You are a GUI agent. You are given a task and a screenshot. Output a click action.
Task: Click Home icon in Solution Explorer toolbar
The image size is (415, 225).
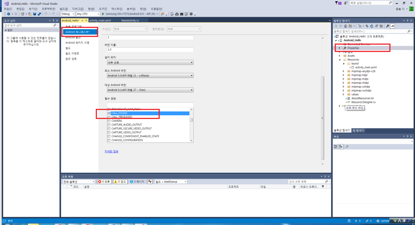click(x=345, y=26)
